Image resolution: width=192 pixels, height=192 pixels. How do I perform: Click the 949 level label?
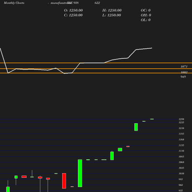(183, 77)
